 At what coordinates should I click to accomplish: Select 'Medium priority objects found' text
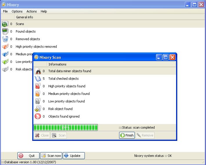pos(69,94)
